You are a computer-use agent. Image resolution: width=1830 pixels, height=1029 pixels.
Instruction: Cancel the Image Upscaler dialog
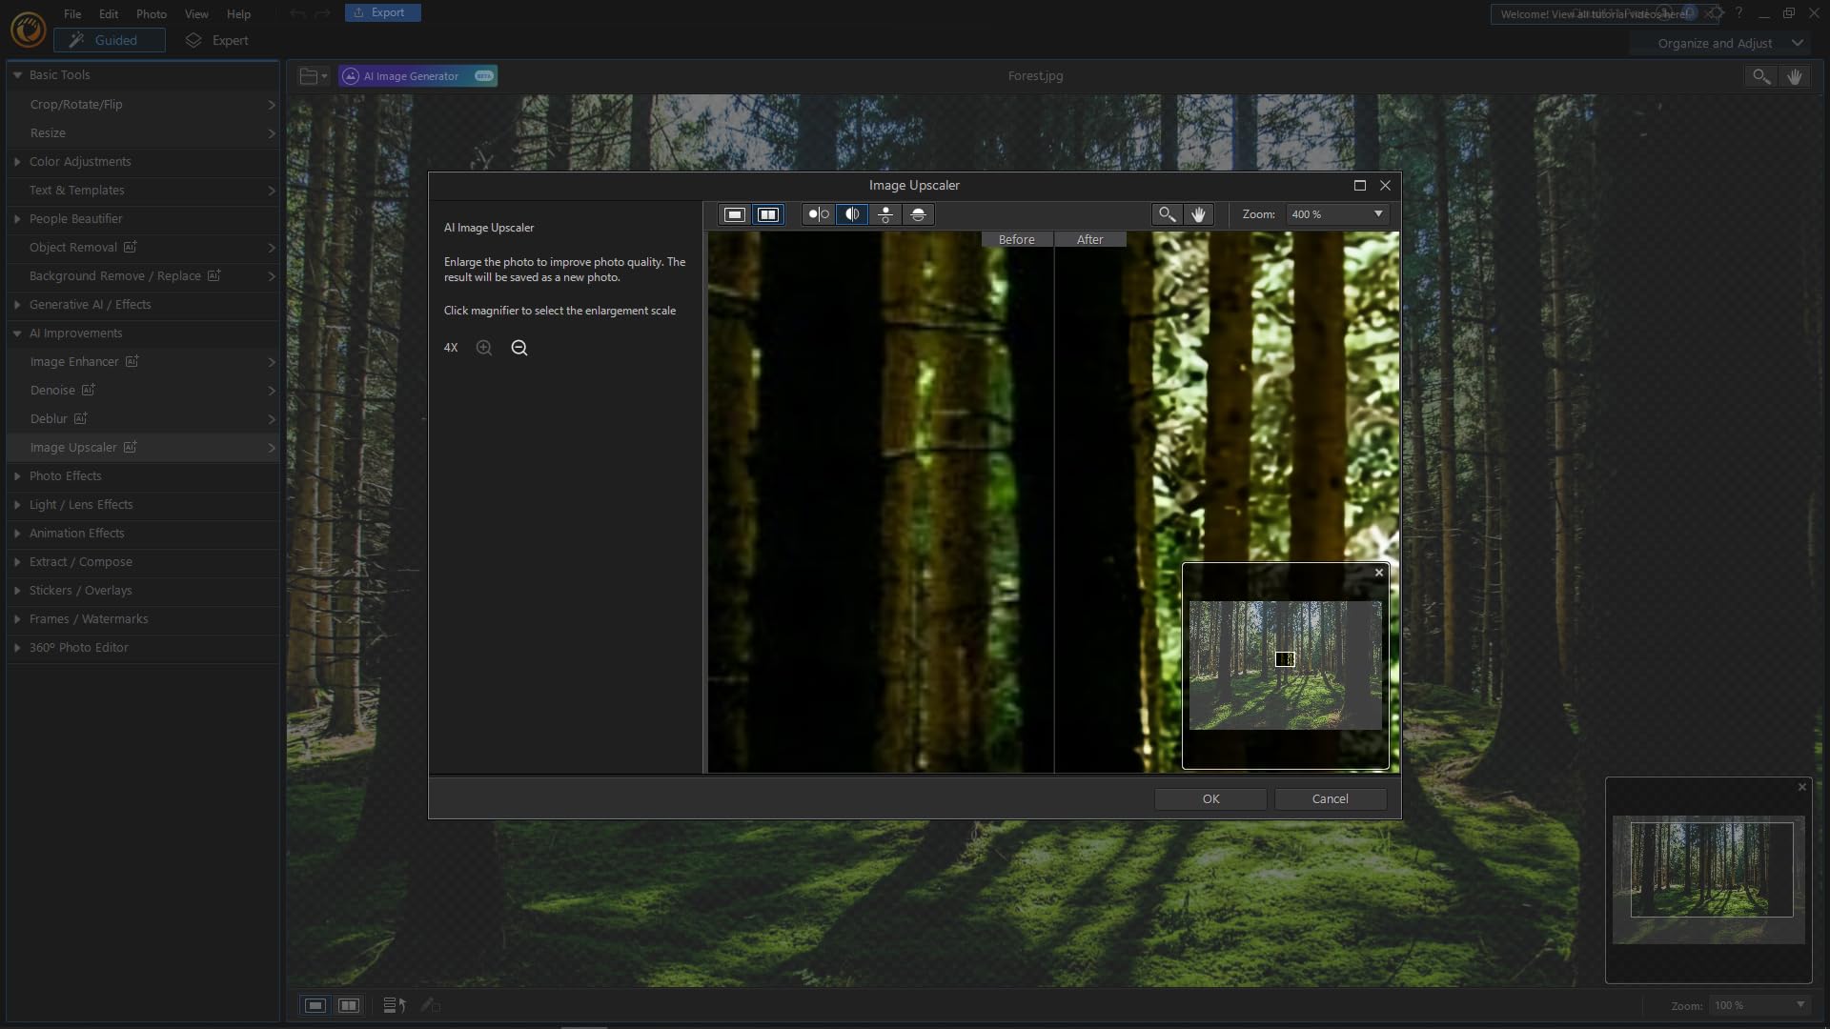pyautogui.click(x=1330, y=798)
